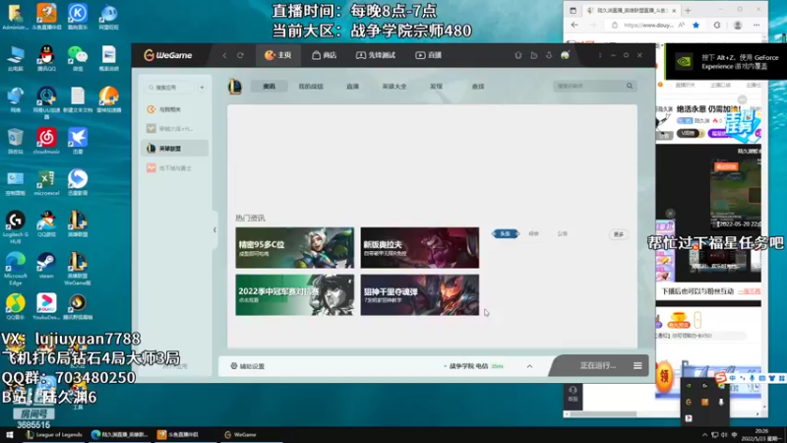This screenshot has width=787, height=443.
Task: Open the 直播 tab in WeGame top bar
Action: point(429,55)
